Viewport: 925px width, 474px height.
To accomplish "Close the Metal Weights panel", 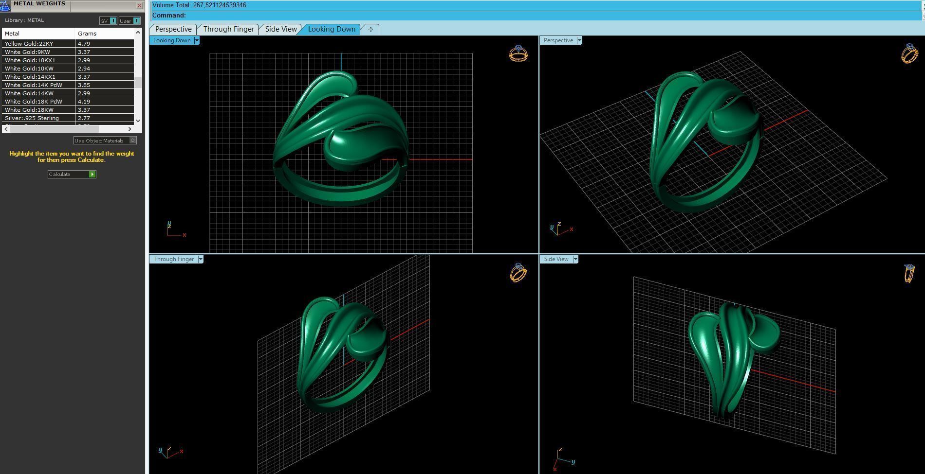I will pos(140,6).
